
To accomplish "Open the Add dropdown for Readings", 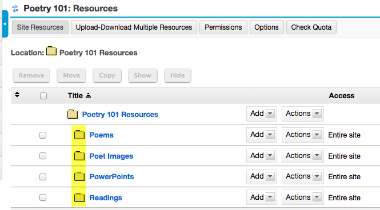I will [262, 197].
